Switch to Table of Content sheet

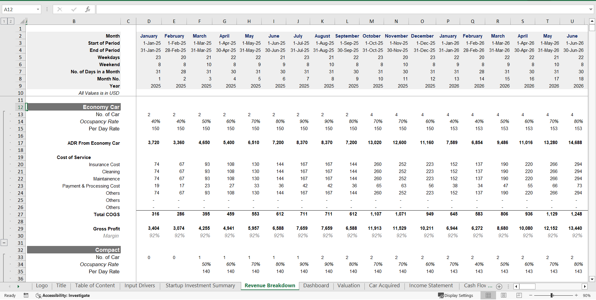pos(95,286)
